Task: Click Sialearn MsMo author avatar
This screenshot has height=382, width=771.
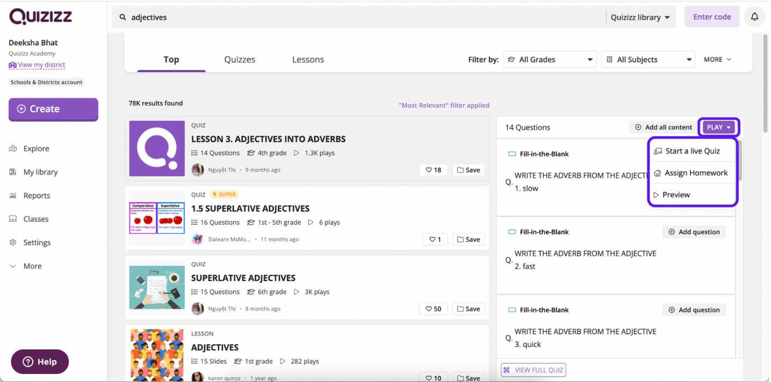Action: [198, 239]
